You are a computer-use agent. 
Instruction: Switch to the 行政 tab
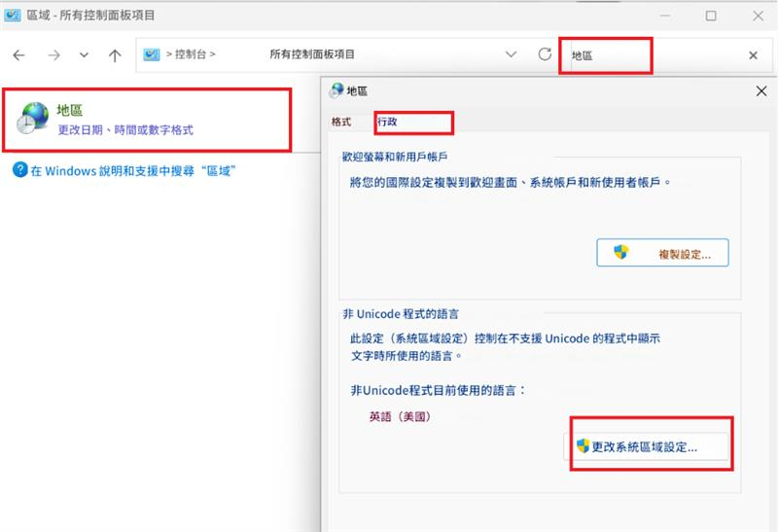(387, 122)
